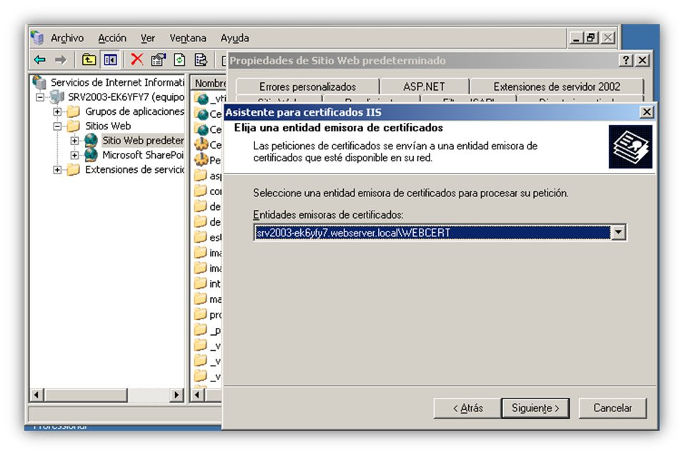
Task: Click the Siguiente button
Action: coord(535,408)
